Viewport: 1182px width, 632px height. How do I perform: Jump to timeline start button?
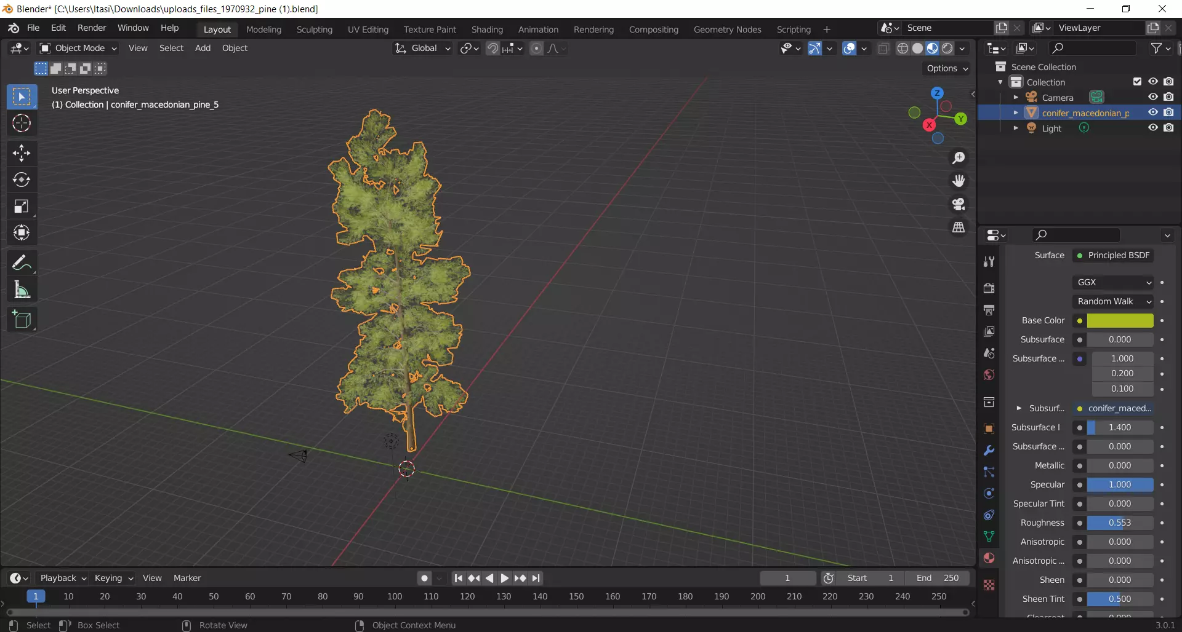pos(458,578)
